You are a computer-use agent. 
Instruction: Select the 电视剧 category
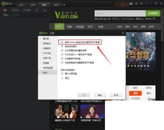[x=80, y=27]
